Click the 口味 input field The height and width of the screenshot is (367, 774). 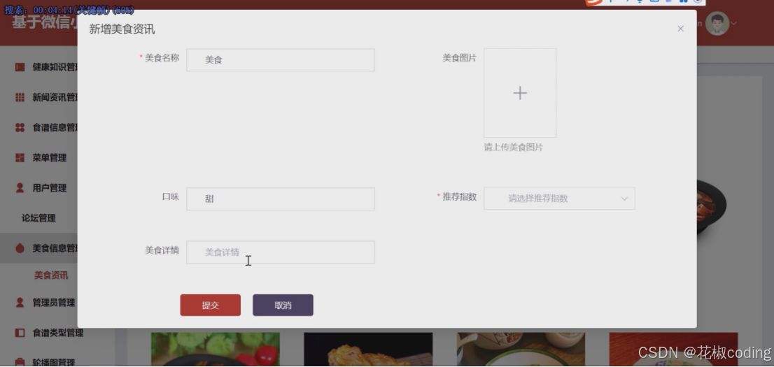tap(281, 199)
